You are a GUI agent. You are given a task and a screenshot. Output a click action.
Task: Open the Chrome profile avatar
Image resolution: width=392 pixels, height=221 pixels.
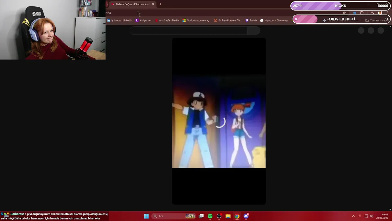(x=380, y=13)
